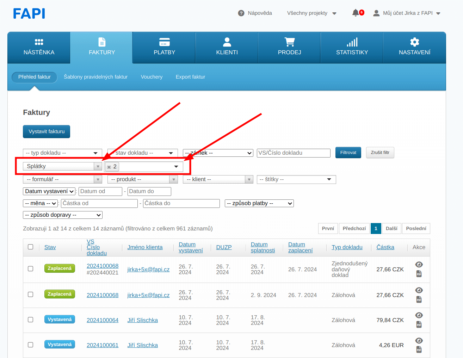The image size is (463, 358).
Task: Check the Zálohová 2024100068 row checkbox
Action: pyautogui.click(x=31, y=295)
